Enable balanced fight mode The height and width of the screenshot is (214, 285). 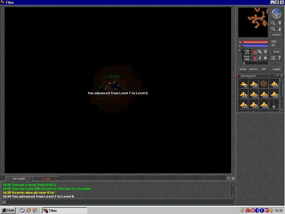[260, 52]
